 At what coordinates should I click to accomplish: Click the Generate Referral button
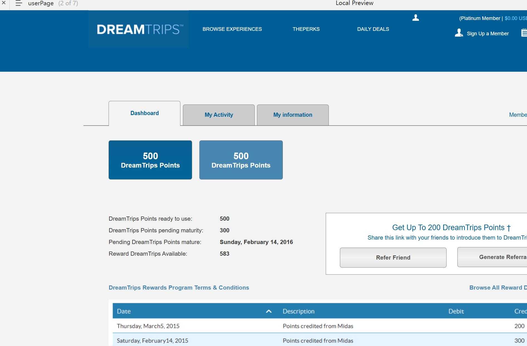(x=492, y=257)
